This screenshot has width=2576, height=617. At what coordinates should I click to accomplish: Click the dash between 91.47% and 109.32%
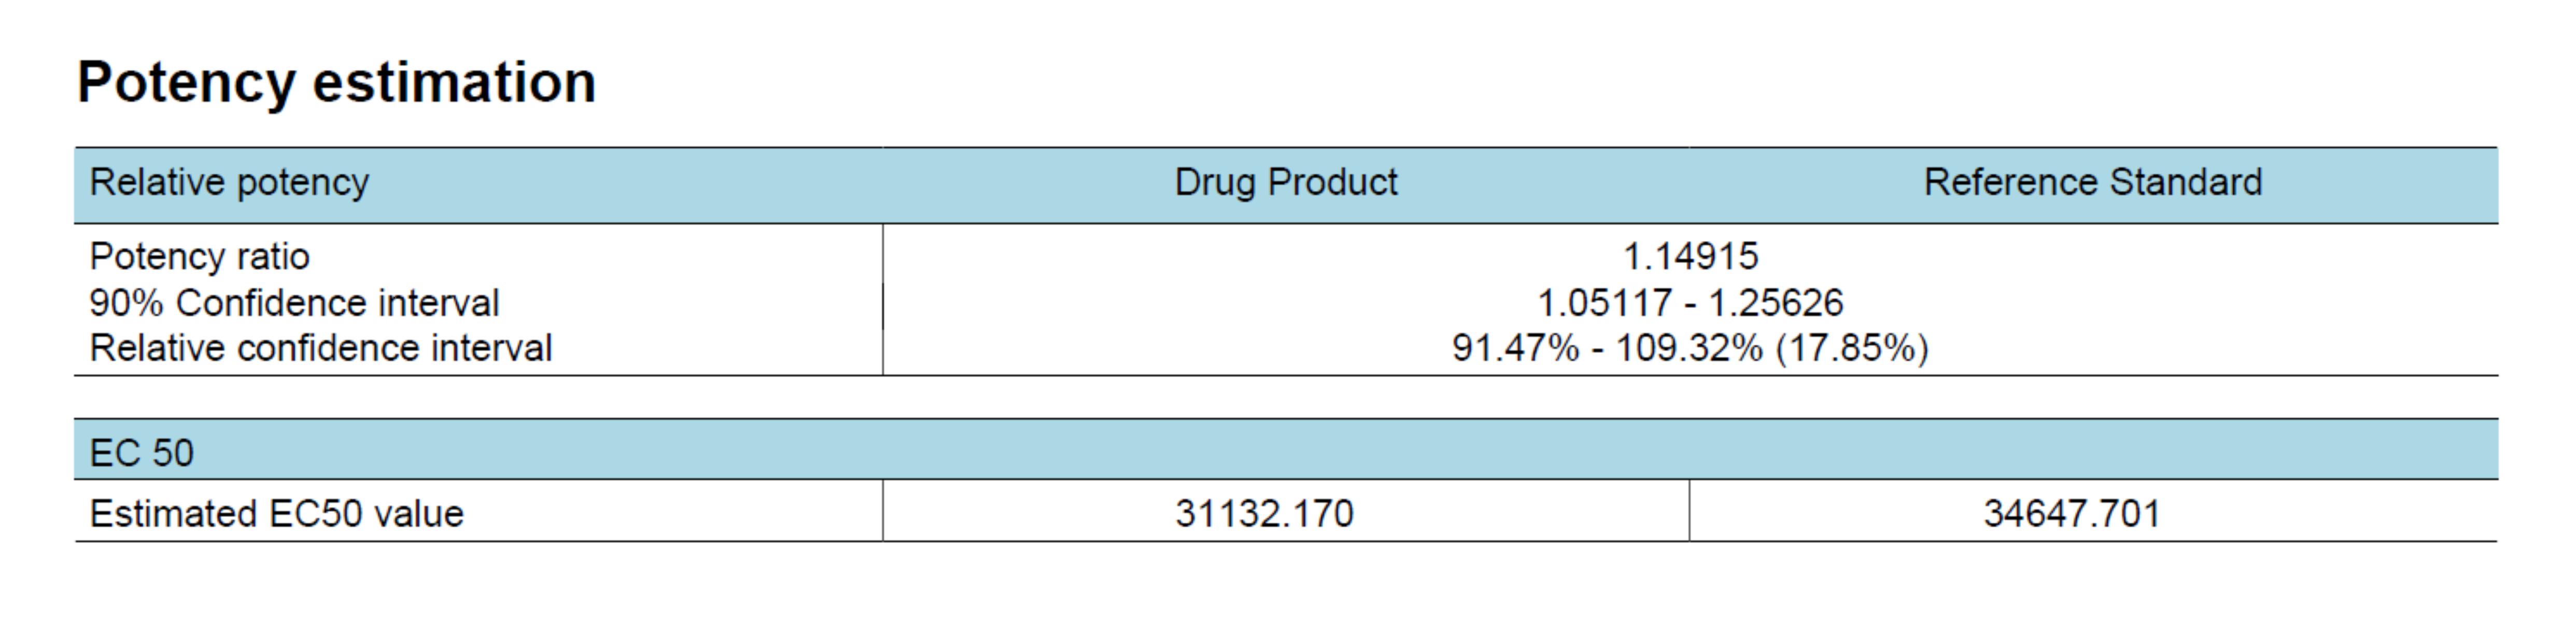tap(1597, 349)
